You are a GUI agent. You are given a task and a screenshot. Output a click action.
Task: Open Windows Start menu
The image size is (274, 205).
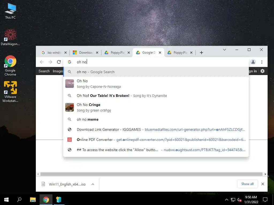6,200
